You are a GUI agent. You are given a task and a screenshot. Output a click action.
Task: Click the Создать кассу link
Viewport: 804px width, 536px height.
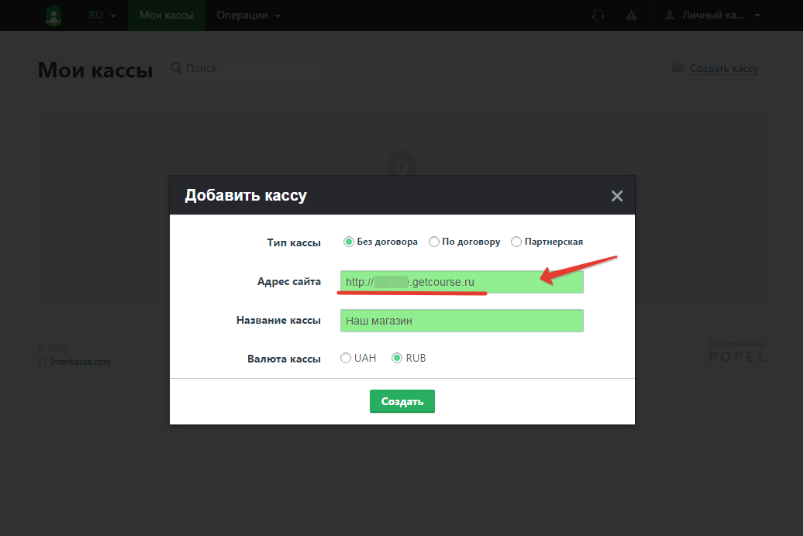(x=723, y=68)
